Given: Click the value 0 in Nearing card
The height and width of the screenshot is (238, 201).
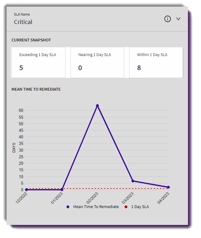Looking at the screenshot, I should click(80, 68).
